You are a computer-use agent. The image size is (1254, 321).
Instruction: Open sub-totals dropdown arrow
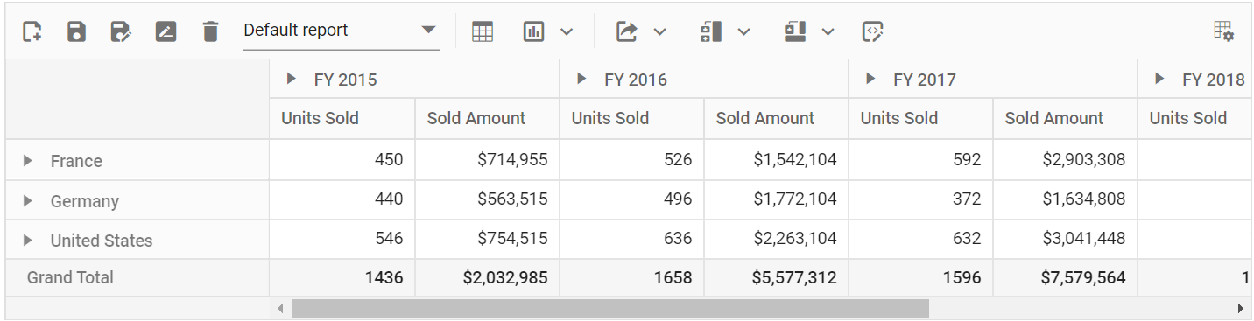[743, 32]
